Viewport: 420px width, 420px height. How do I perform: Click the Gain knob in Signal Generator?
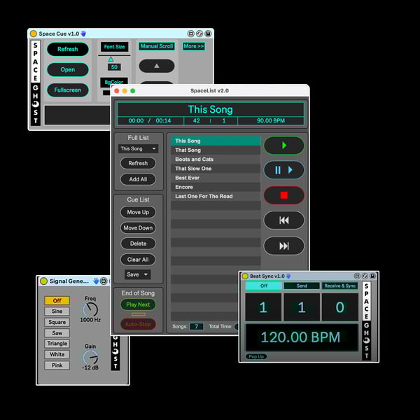pyautogui.click(x=90, y=357)
